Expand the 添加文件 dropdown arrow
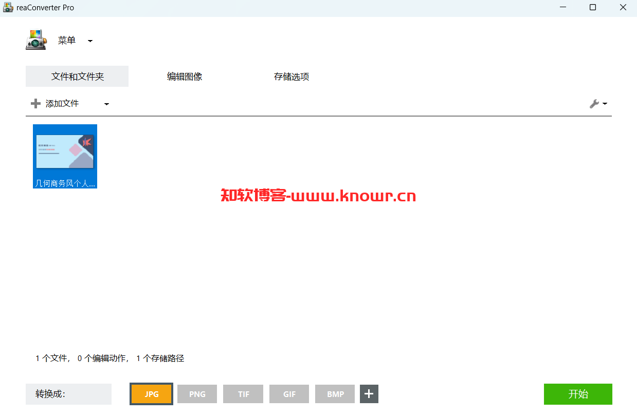 [106, 104]
